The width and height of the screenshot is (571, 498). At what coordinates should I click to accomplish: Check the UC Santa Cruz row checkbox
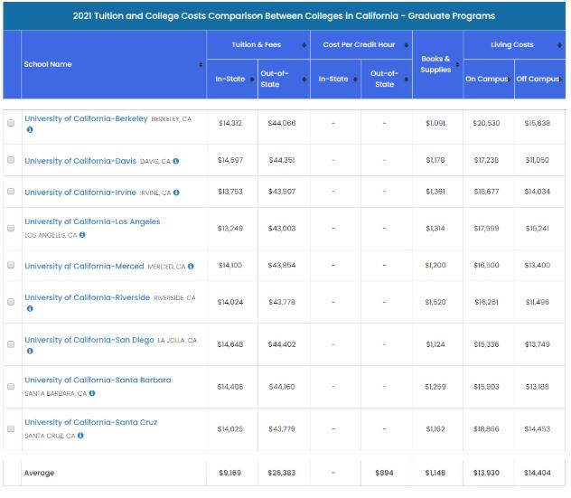point(11,428)
